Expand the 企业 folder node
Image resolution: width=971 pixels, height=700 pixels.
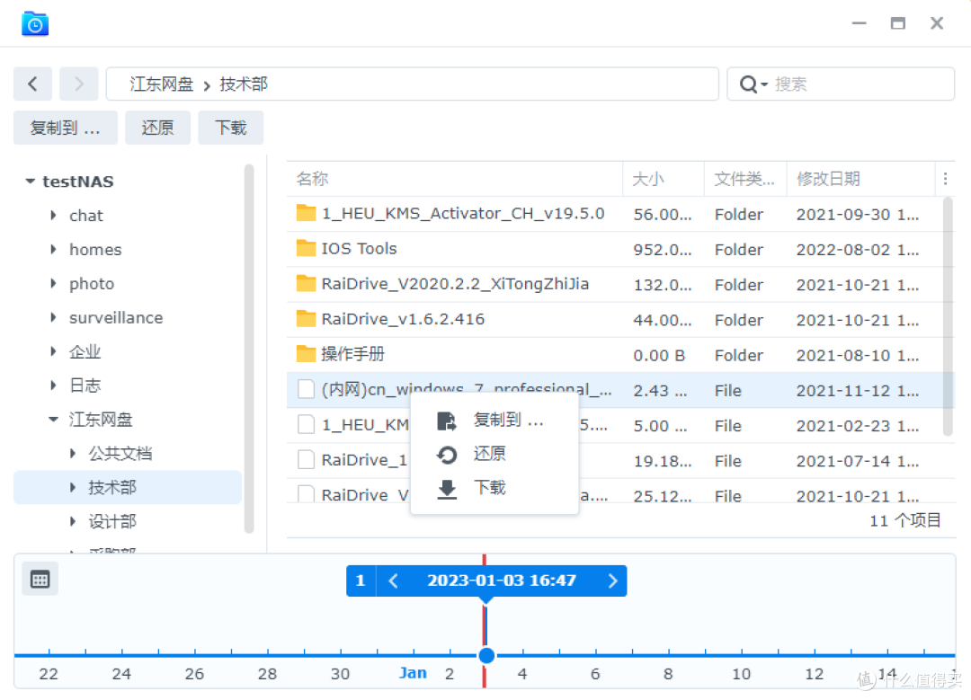coord(53,351)
